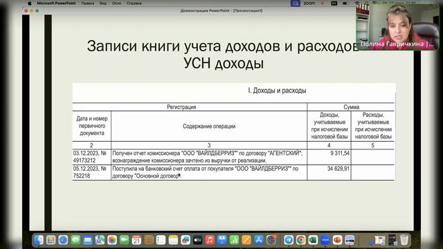Open Microsoft PowerPoint application menu
Image resolution: width=443 pixels, height=249 pixels.
56,3
